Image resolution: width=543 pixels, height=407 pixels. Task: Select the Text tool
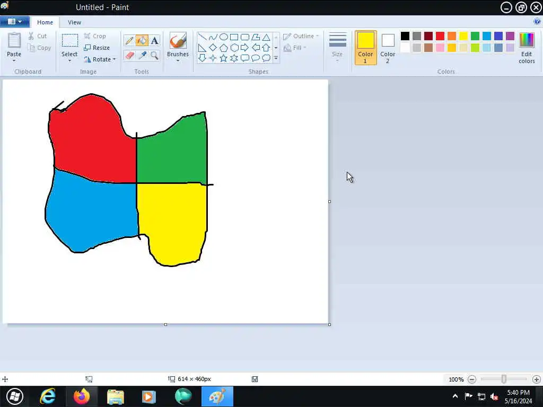154,40
